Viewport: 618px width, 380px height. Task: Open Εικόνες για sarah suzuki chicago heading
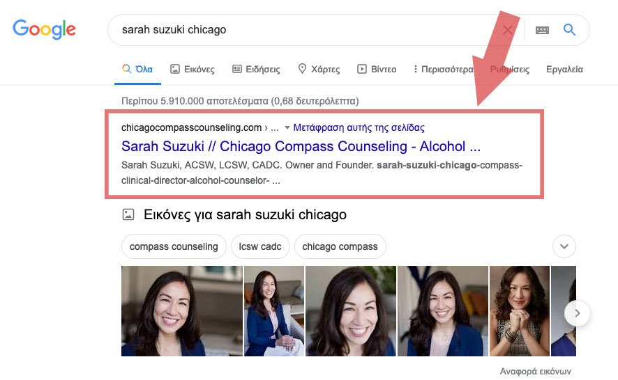[x=245, y=215]
